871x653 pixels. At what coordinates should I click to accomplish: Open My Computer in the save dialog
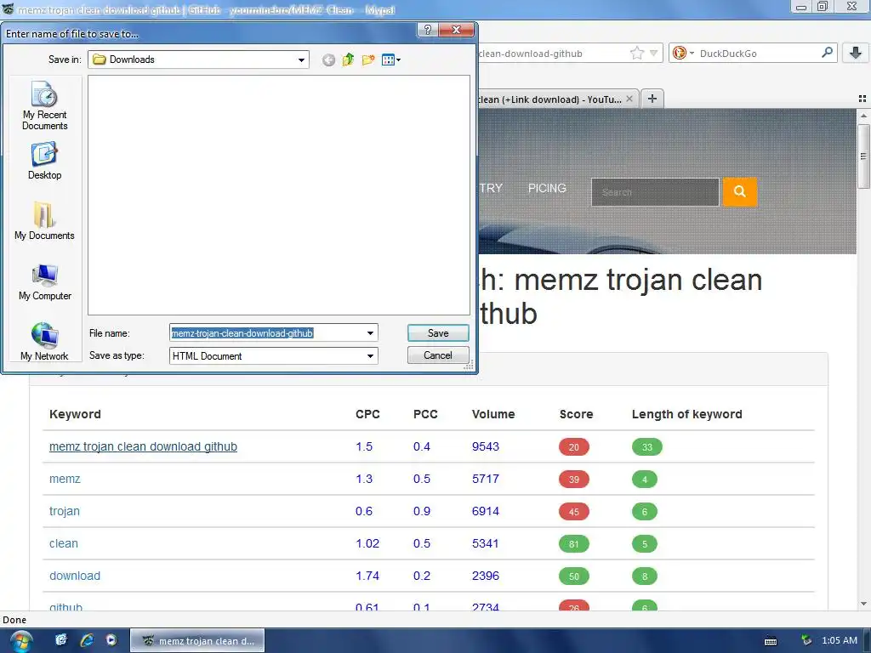[x=44, y=281]
